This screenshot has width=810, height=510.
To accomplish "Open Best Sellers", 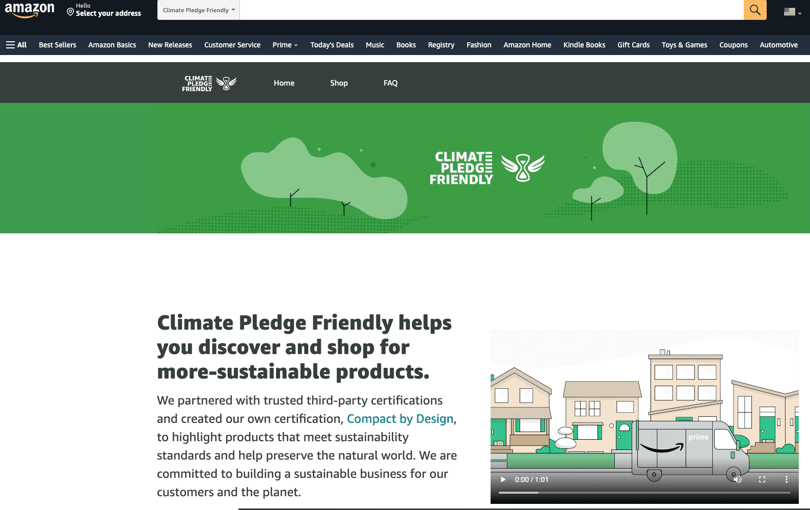I will [x=58, y=45].
